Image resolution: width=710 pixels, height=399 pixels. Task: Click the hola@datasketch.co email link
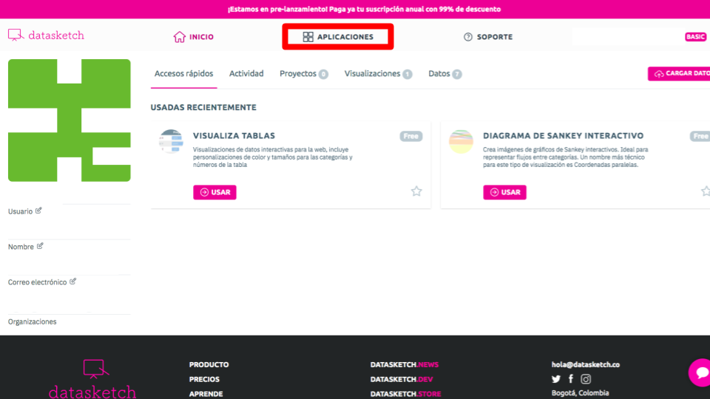coord(586,364)
